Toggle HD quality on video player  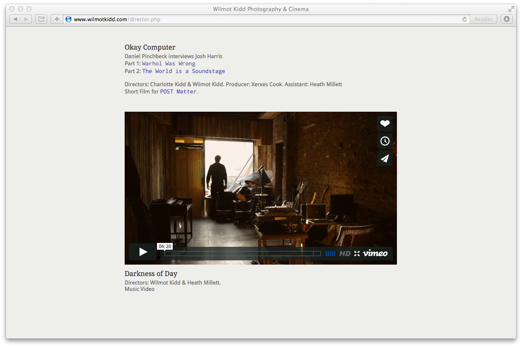(345, 254)
